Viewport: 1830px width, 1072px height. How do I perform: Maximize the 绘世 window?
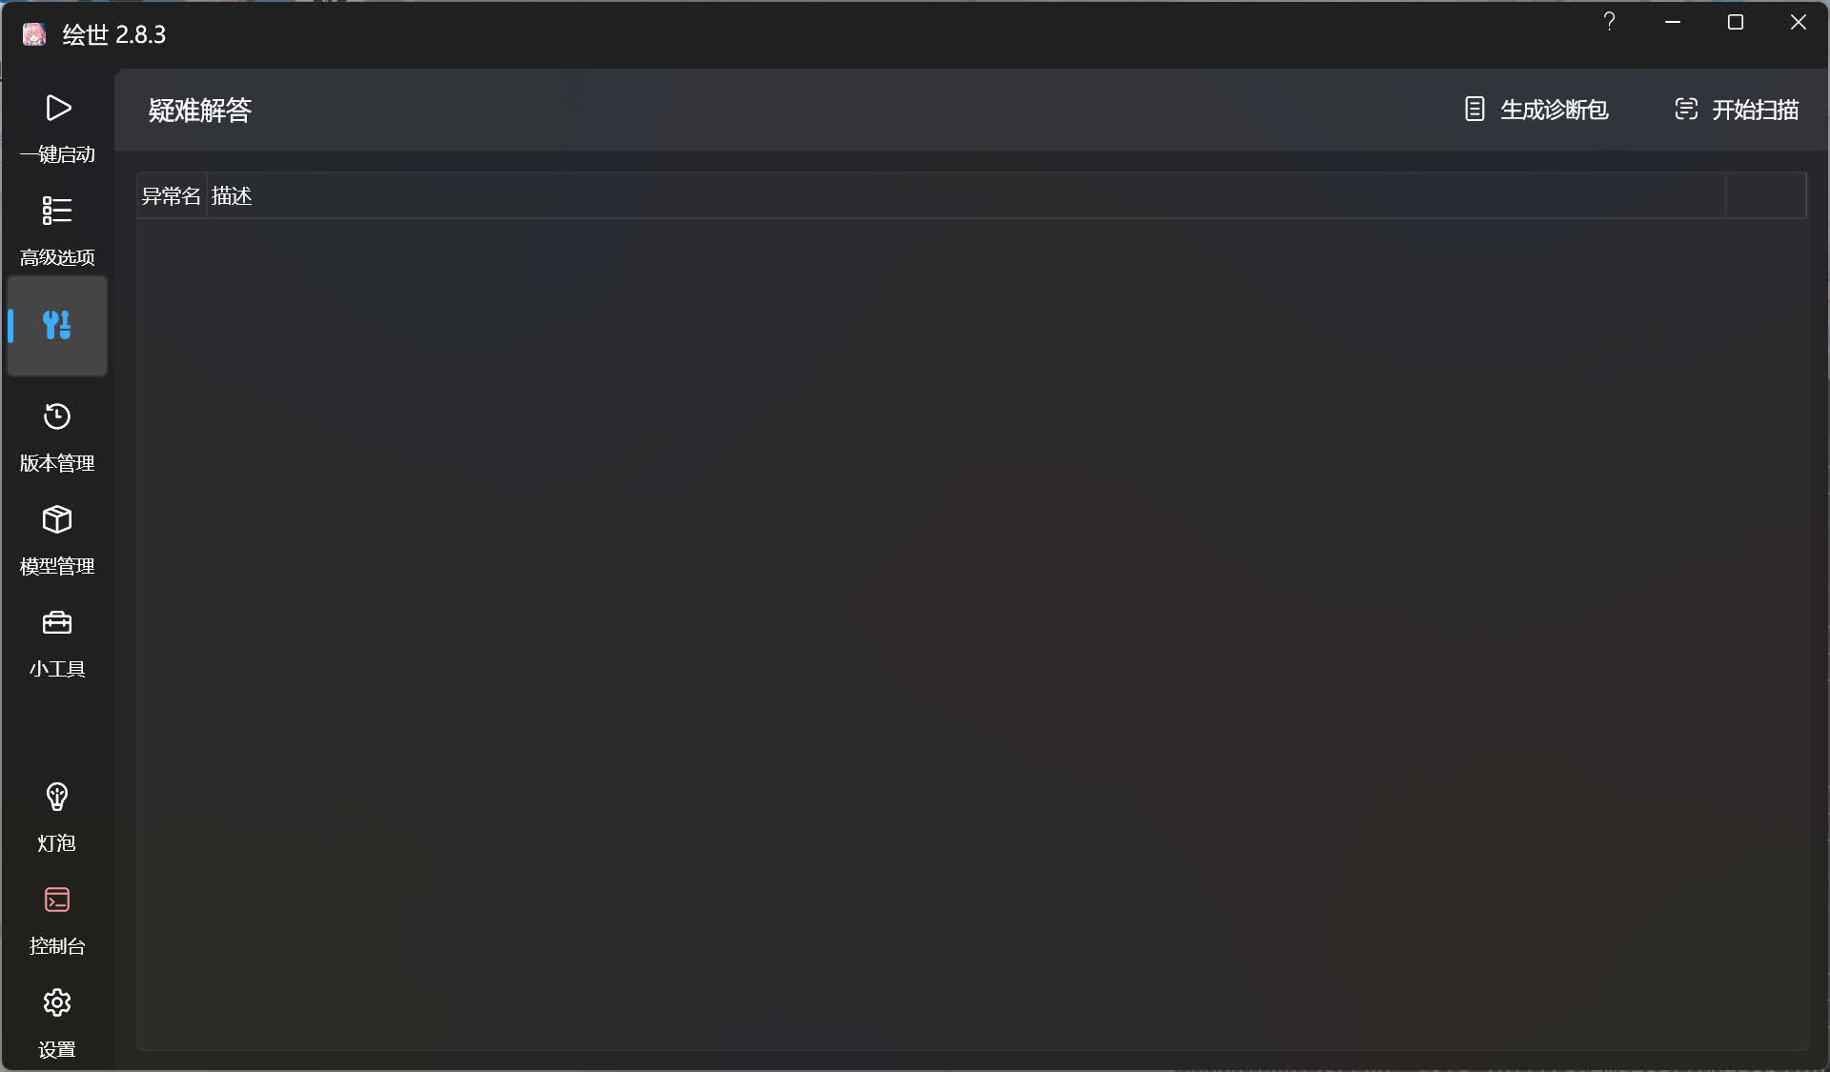coord(1736,22)
